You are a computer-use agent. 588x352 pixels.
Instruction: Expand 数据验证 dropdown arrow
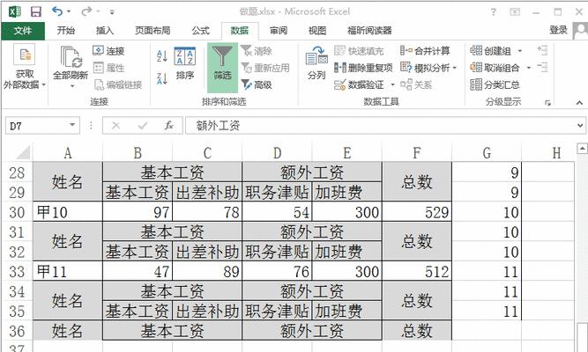(392, 85)
